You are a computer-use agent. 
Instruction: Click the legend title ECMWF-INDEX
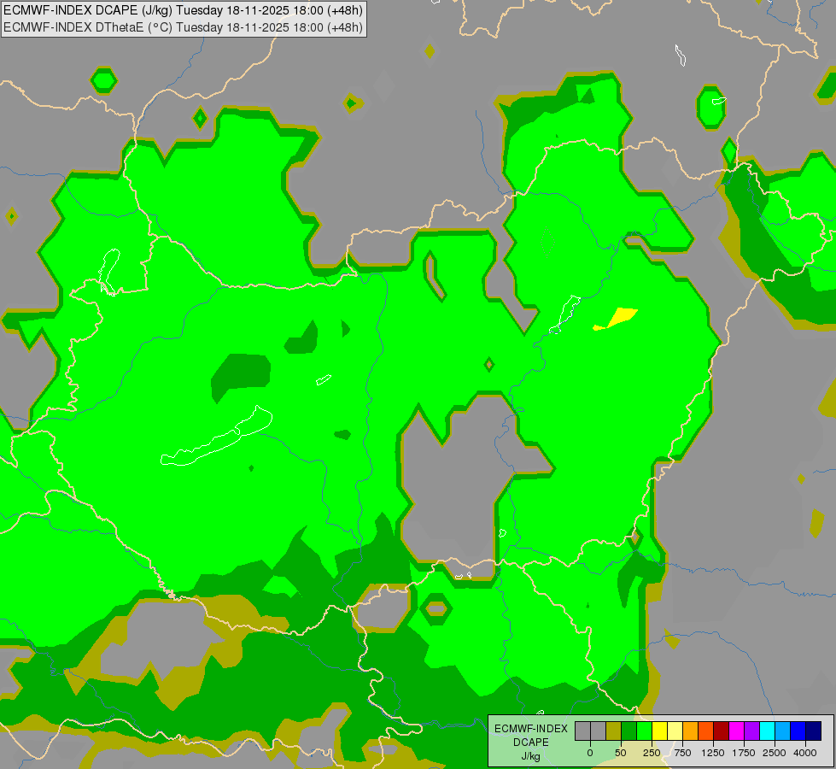tap(531, 729)
